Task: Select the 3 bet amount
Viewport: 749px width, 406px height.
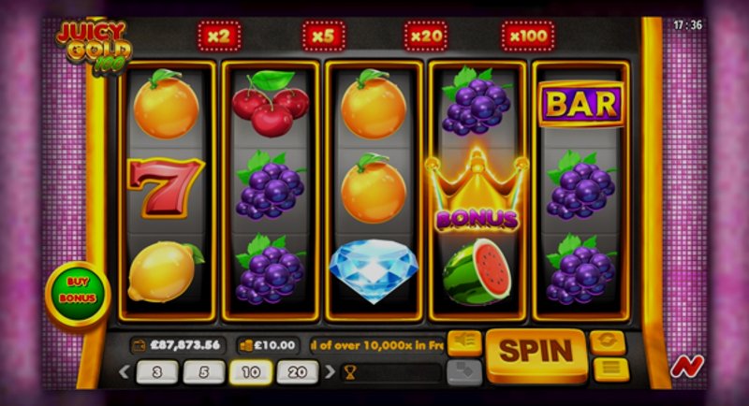Action: point(157,372)
